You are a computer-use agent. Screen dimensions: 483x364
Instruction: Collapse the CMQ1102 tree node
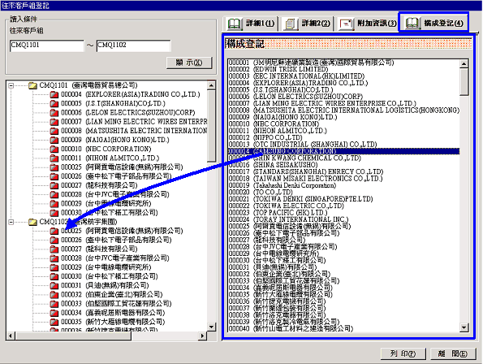(11, 222)
